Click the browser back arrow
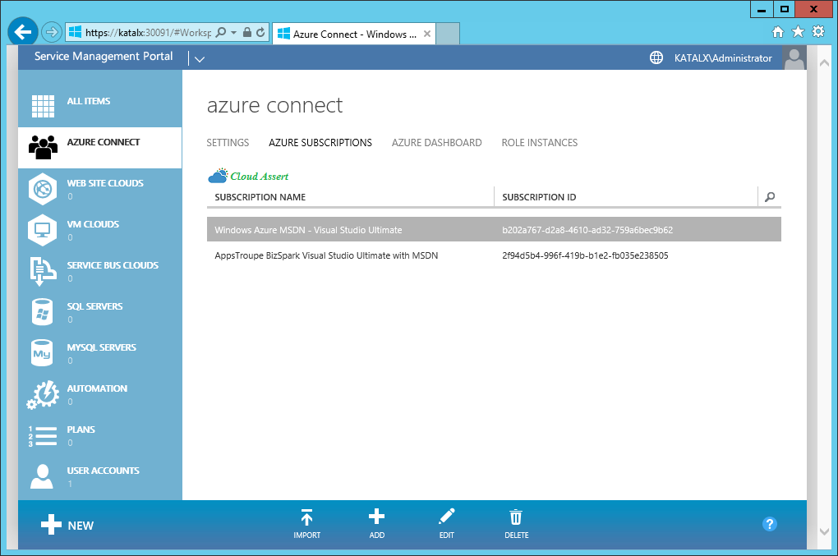The width and height of the screenshot is (838, 556). point(22,33)
